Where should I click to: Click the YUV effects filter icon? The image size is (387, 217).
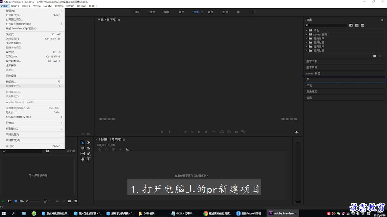363,25
